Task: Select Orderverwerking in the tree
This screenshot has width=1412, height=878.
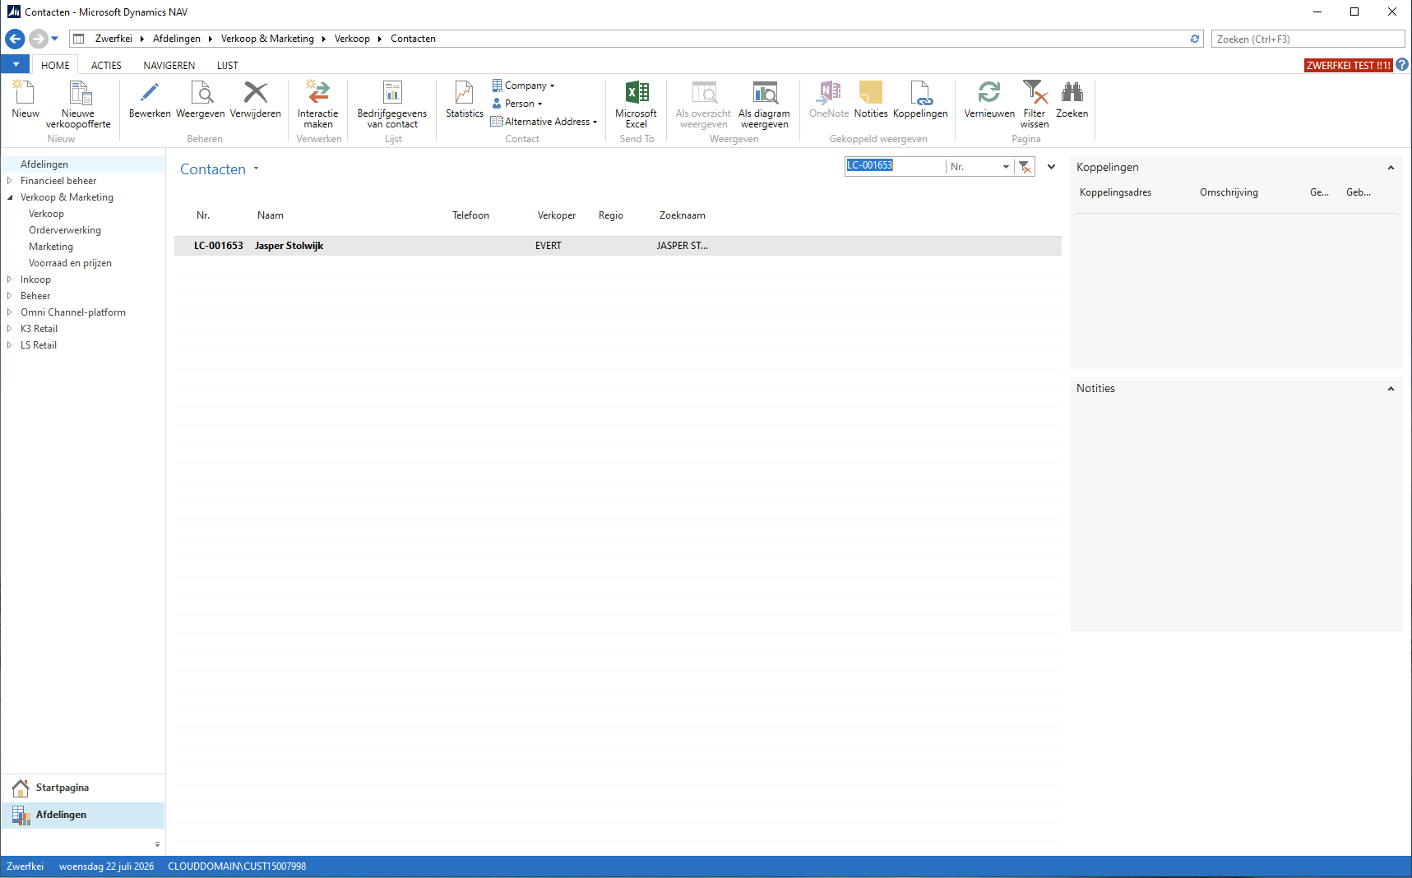Action: click(65, 230)
